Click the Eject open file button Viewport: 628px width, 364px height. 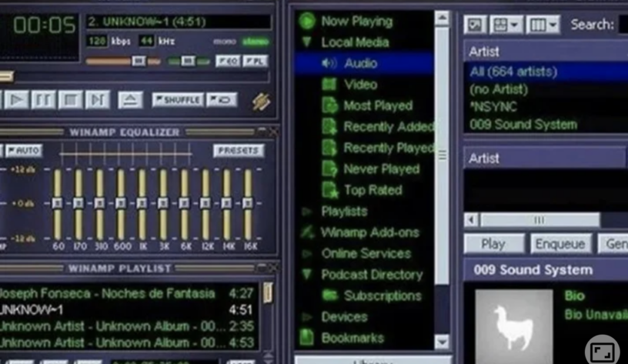(x=130, y=99)
